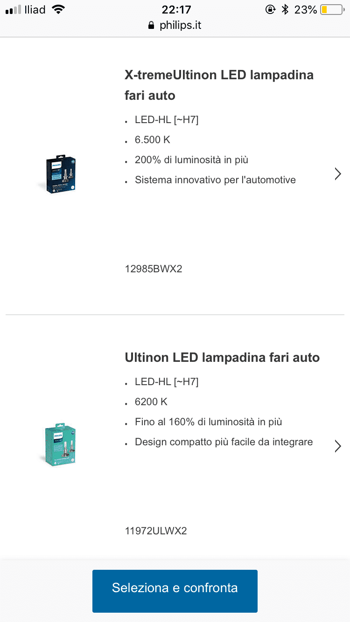Tap the rotation lock status icon
The height and width of the screenshot is (622, 350).
coord(270,9)
